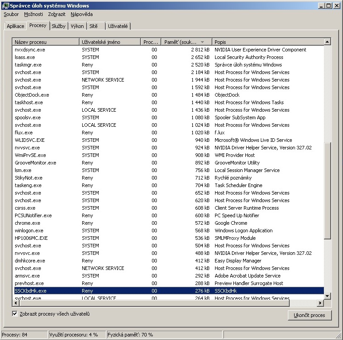Click the horizontal scrollbar thumb
The height and width of the screenshot is (340, 343).
tap(154, 303)
